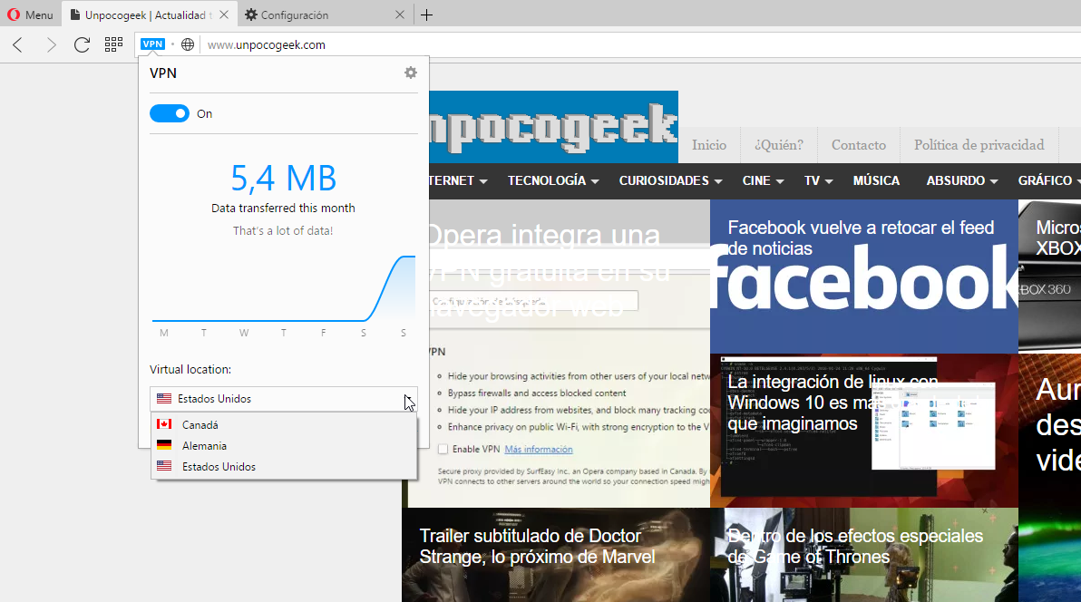Viewport: 1081px width, 602px height.
Task: Select Alemania from location list
Action: point(283,445)
